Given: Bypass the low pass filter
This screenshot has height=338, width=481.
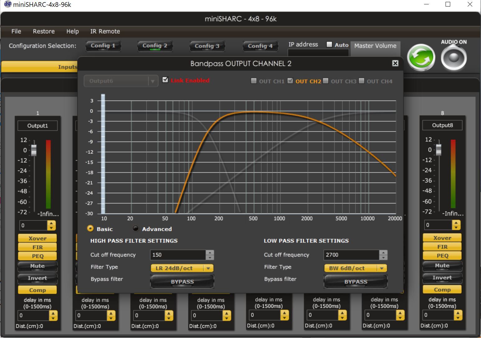Looking at the screenshot, I should [356, 281].
